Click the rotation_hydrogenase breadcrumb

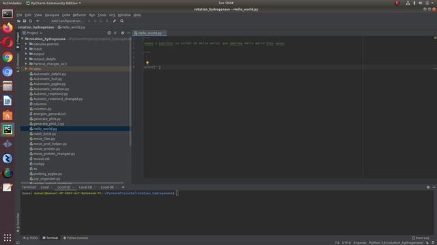36,27
